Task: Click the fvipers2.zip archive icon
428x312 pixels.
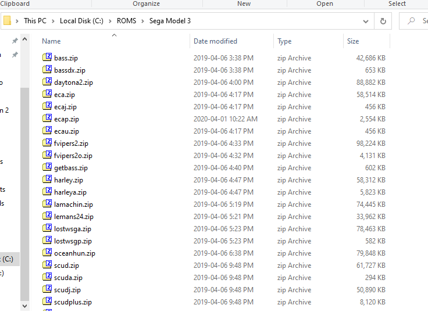Action: point(47,143)
